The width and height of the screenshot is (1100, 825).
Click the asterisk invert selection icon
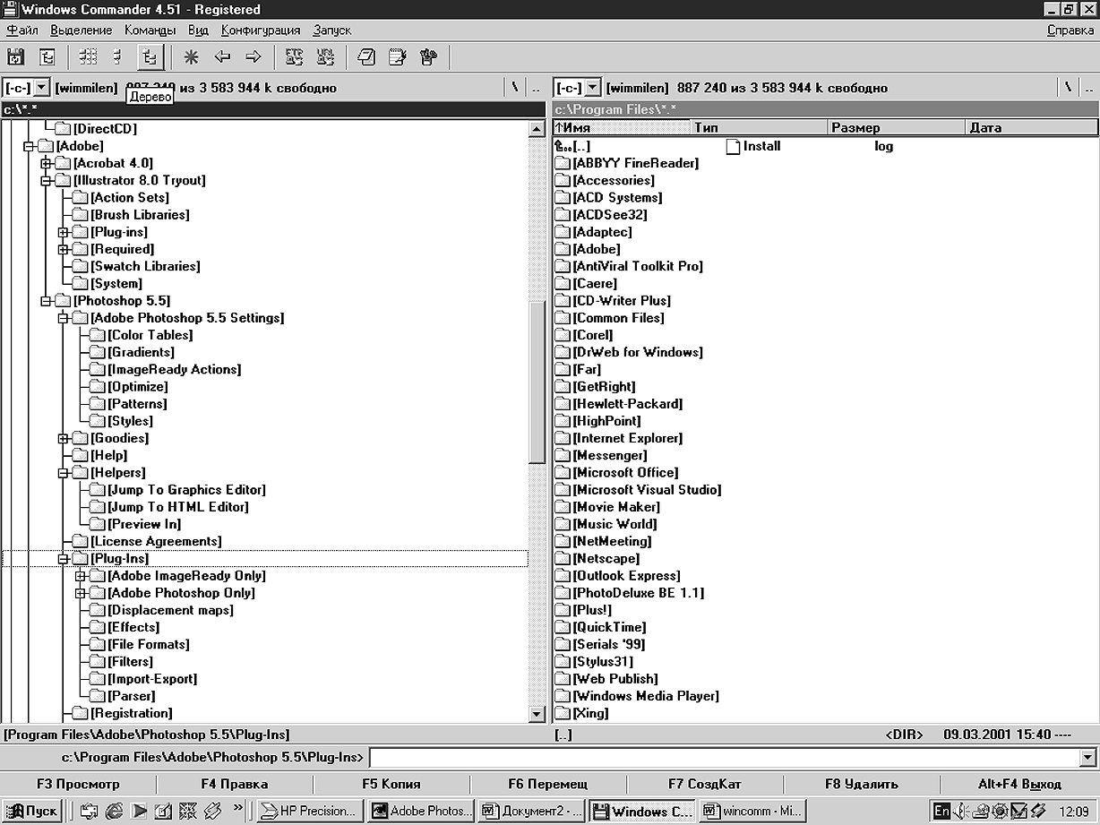[x=191, y=57]
